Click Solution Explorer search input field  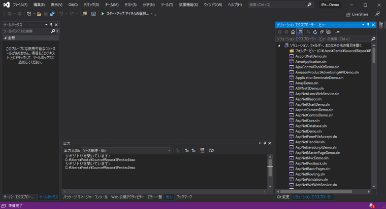coord(323,39)
